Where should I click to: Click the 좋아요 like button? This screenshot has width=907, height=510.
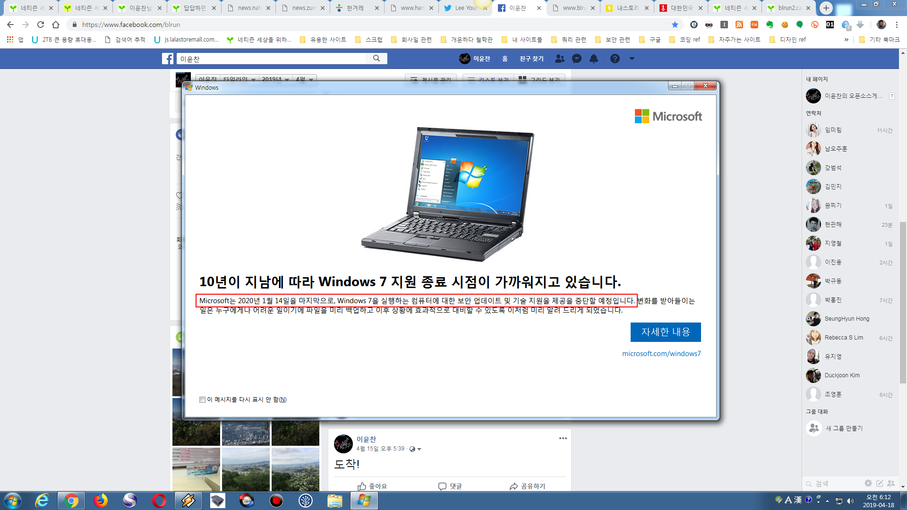tap(372, 486)
